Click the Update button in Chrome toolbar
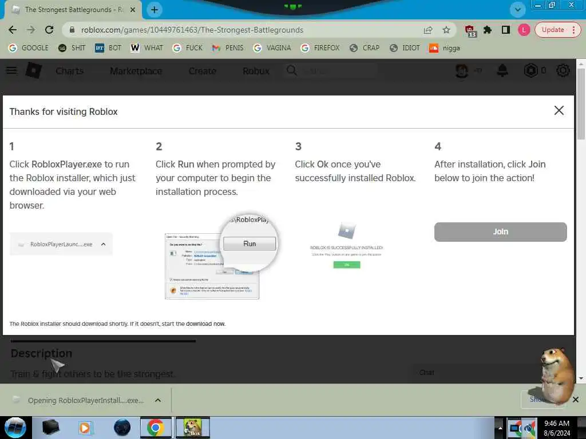The width and height of the screenshot is (586, 439). [553, 30]
